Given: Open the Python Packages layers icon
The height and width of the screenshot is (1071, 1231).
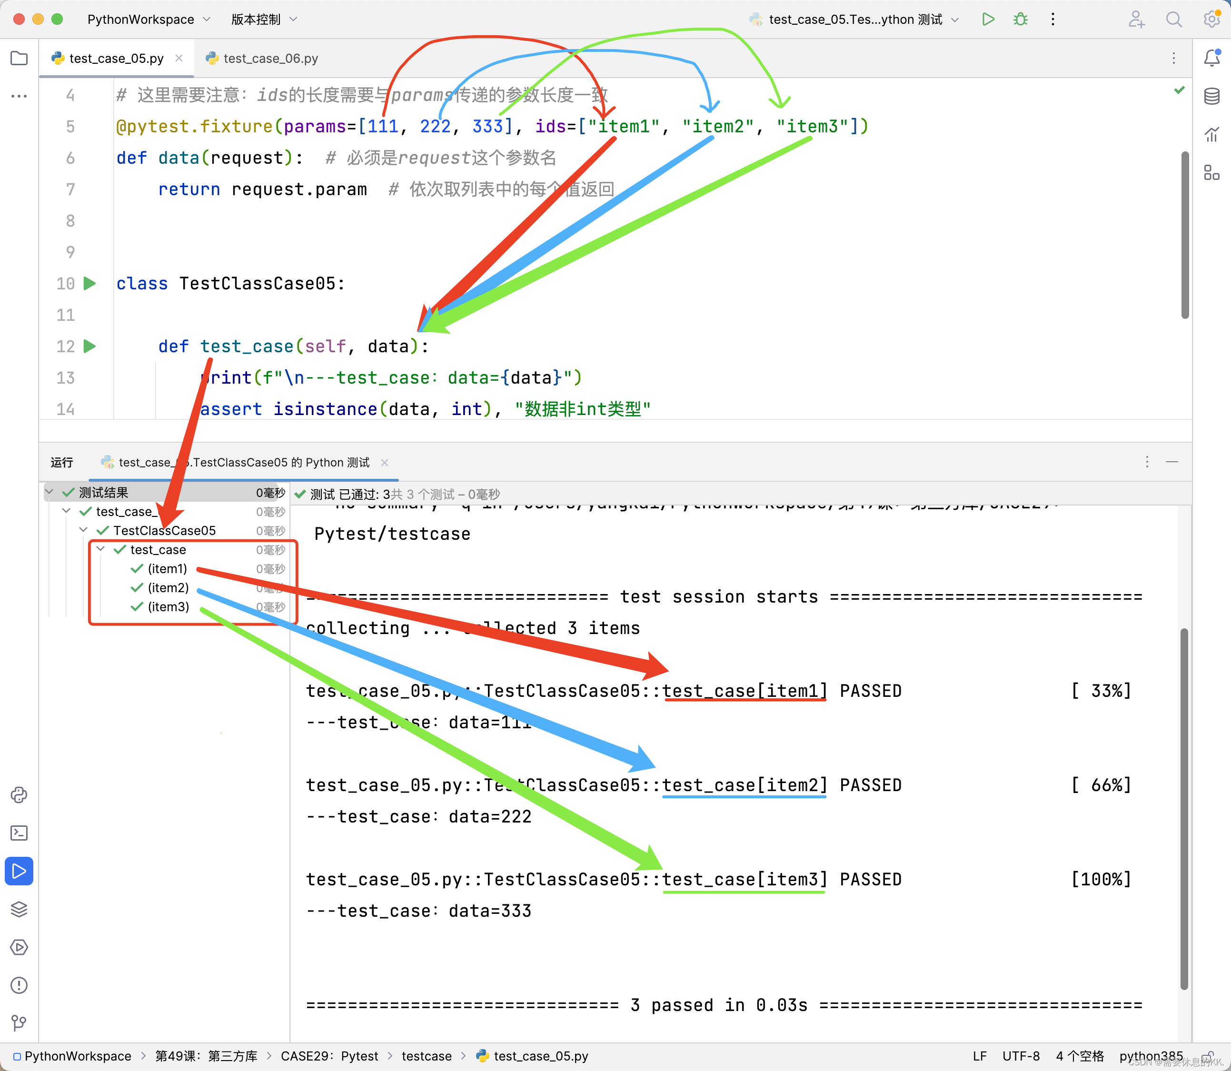Looking at the screenshot, I should pyautogui.click(x=19, y=909).
